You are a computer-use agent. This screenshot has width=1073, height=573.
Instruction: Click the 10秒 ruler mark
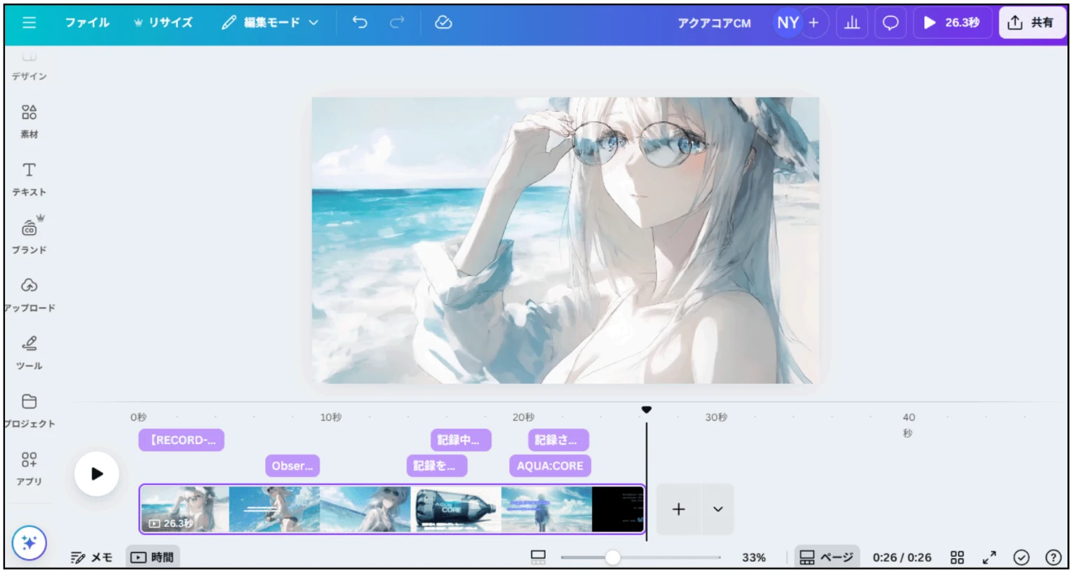point(331,417)
